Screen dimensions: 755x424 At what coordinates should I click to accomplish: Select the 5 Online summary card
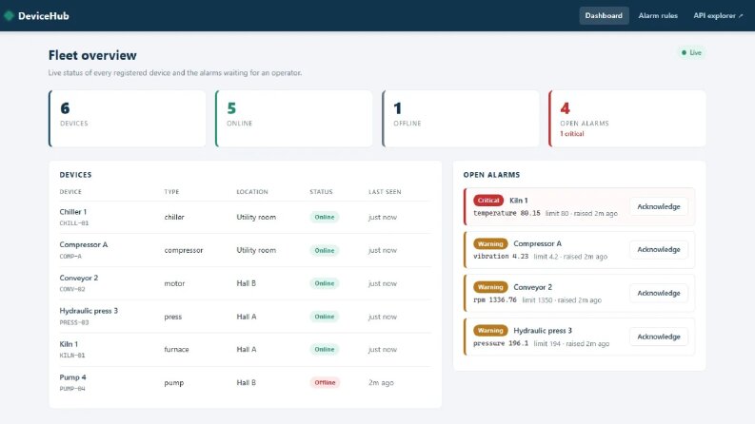pyautogui.click(x=294, y=119)
